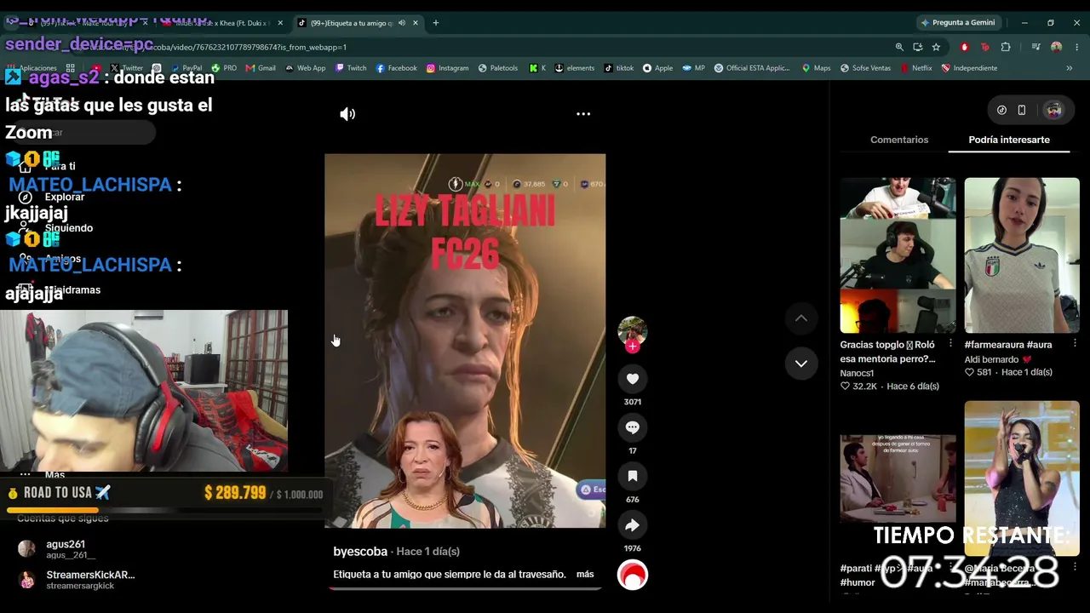Image resolution: width=1090 pixels, height=613 pixels.
Task: Click the TikTok coins icon in the header pill
Action: point(1001,110)
